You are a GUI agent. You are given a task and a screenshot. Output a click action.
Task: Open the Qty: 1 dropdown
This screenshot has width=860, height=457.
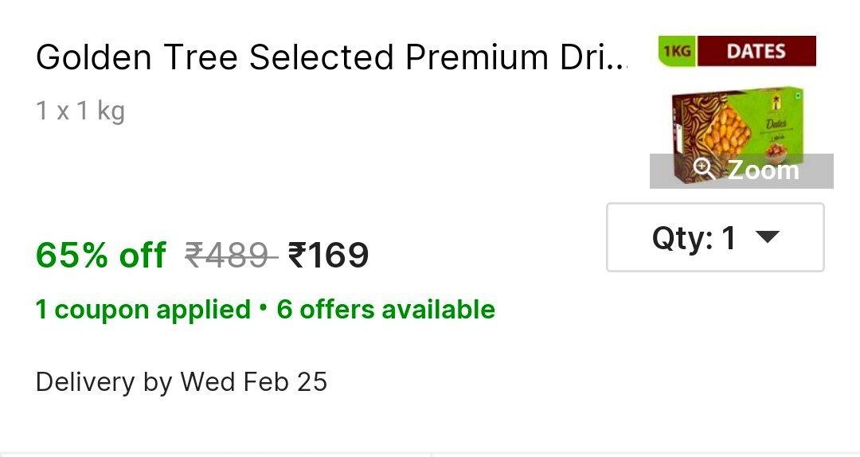point(714,237)
